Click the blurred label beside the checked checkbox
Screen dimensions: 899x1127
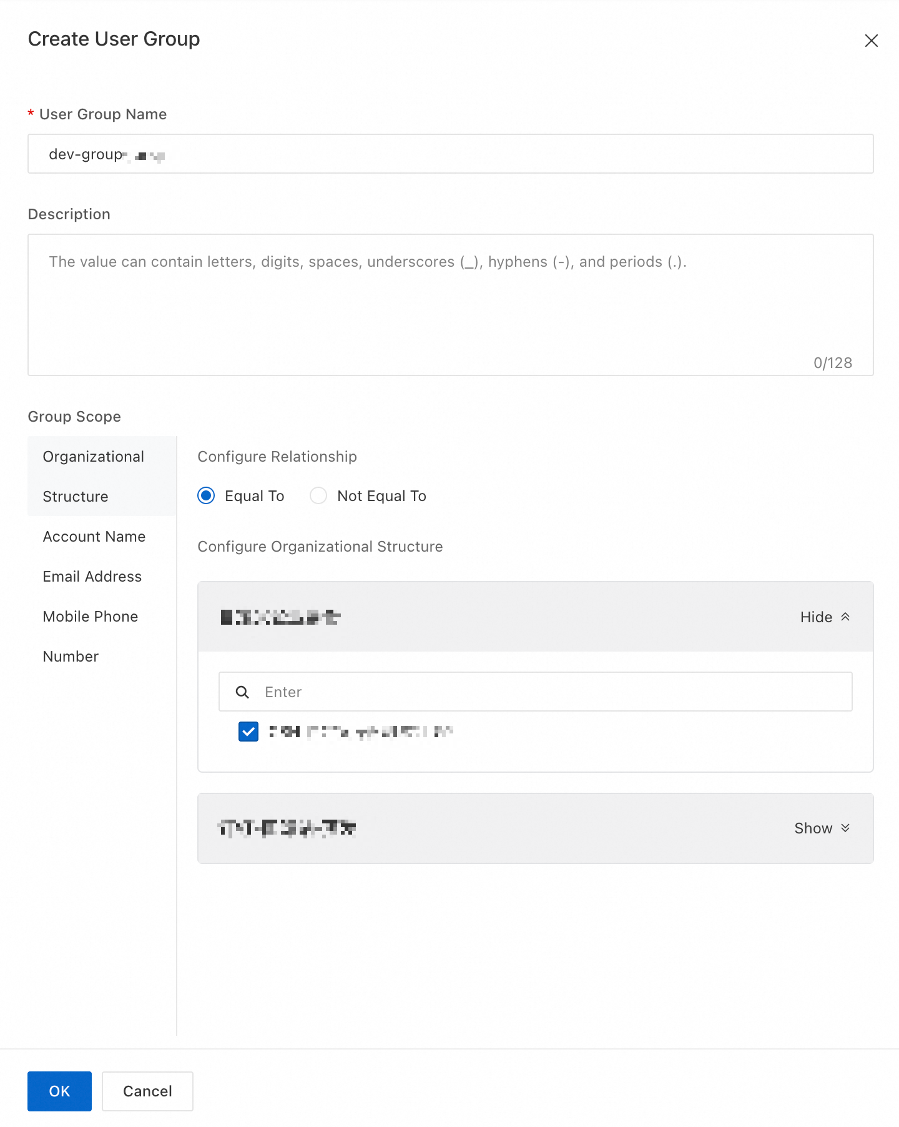(361, 732)
